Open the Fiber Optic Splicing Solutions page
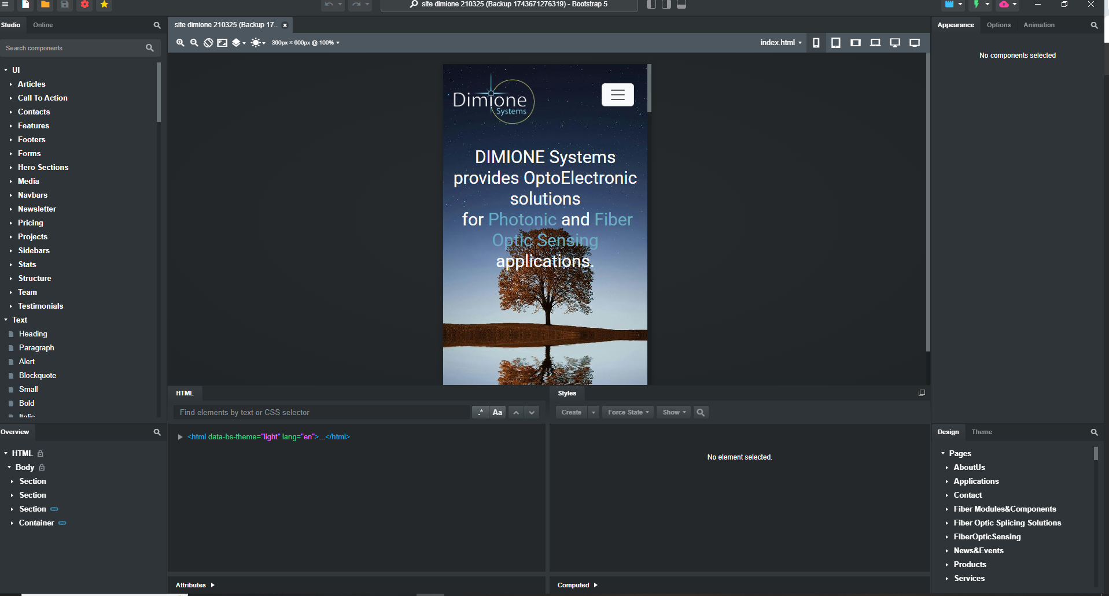 pyautogui.click(x=1007, y=523)
